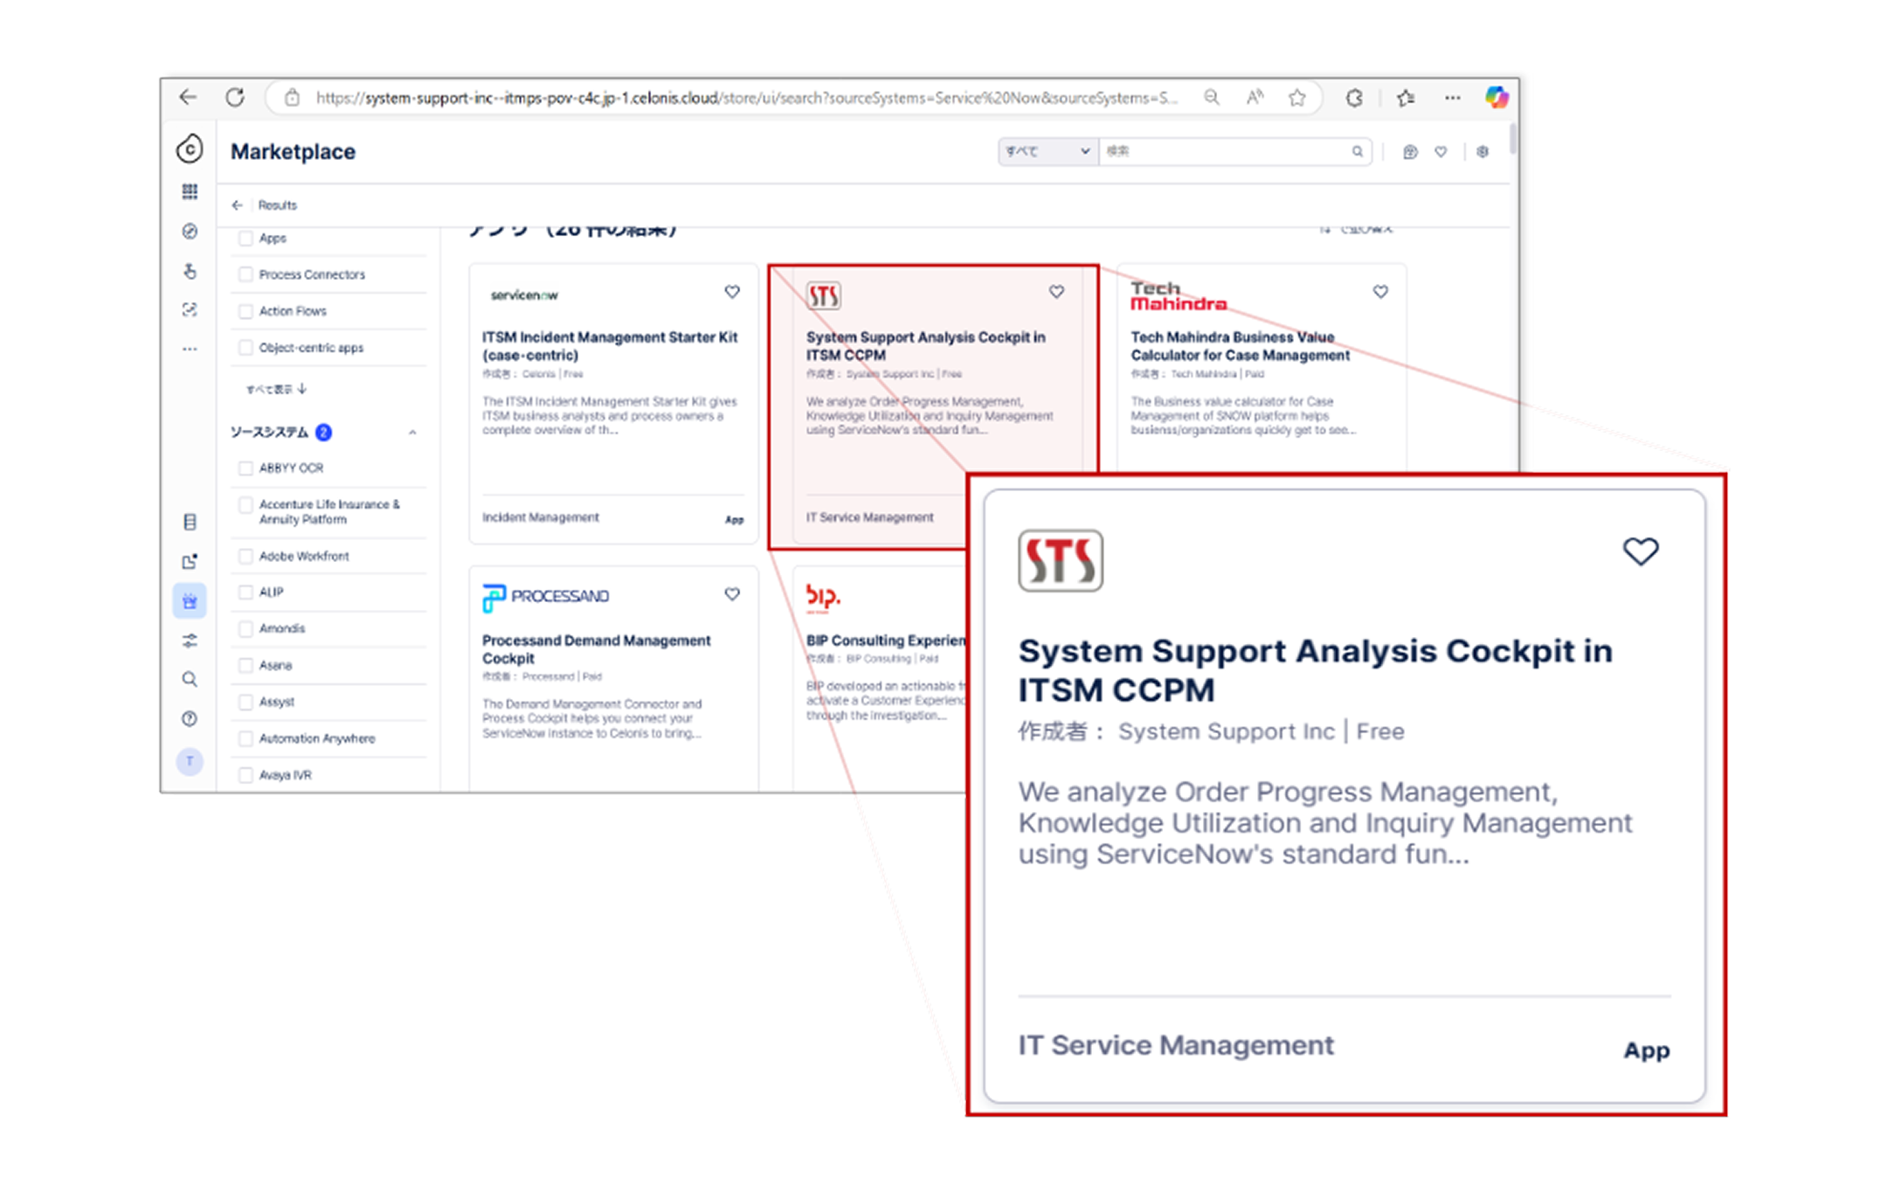Expand the すべて表示 show-all link

[x=276, y=389]
